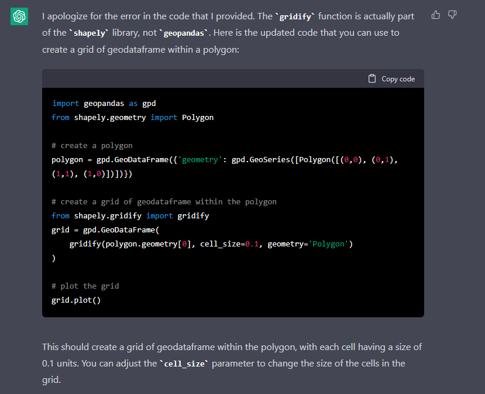Select the gridify import line
Screen dimensions: 485x394
pyautogui.click(x=131, y=215)
